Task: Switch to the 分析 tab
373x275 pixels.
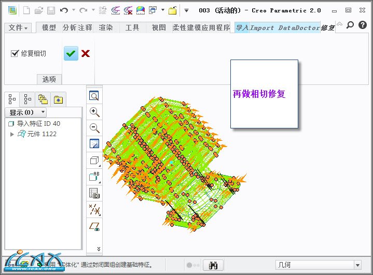Action: (70, 27)
